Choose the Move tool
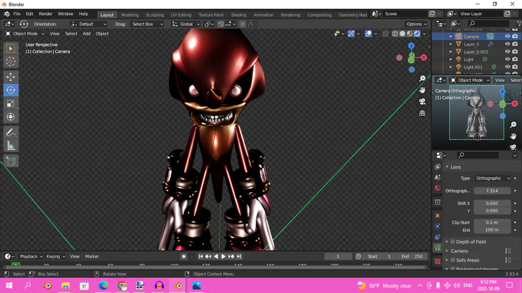The image size is (522, 293). click(x=10, y=77)
